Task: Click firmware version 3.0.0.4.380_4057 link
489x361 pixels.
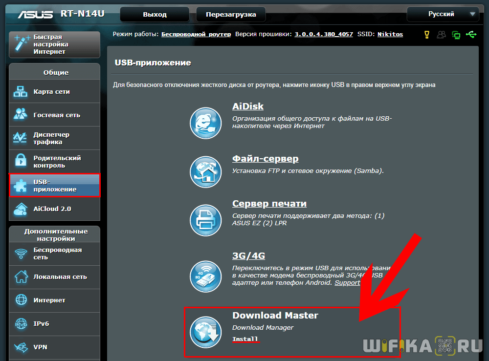Action: click(324, 34)
